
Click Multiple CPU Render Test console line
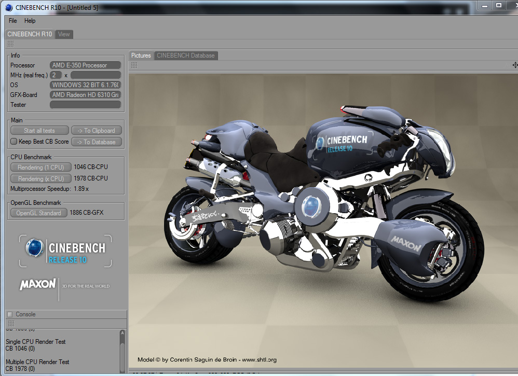pyautogui.click(x=37, y=362)
